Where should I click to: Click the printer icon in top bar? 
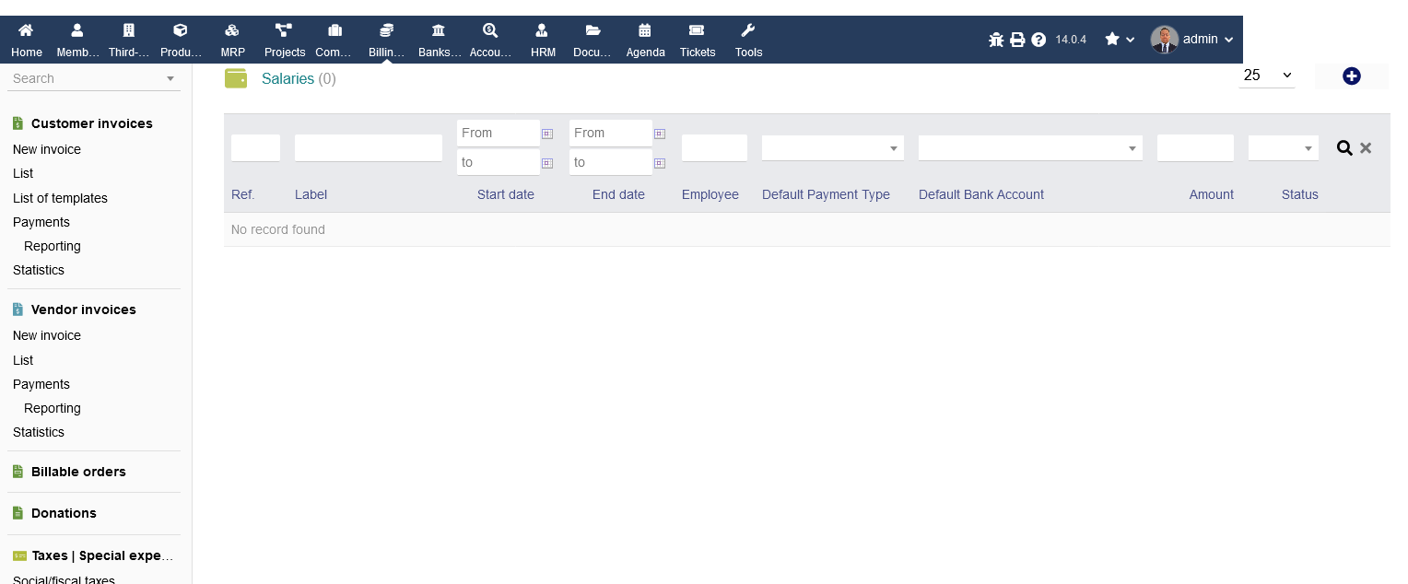point(1017,40)
